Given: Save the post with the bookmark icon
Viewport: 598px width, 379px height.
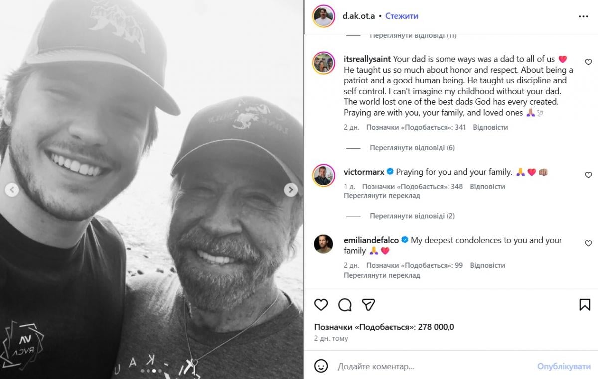Looking at the screenshot, I should (585, 305).
